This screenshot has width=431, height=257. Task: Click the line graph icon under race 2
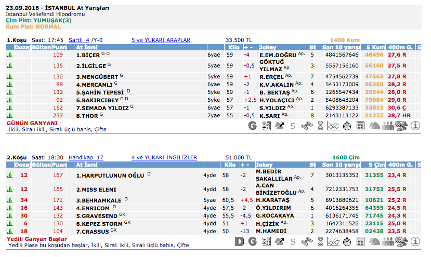[x=334, y=241]
